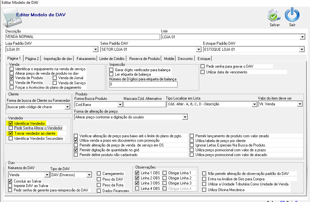The height and width of the screenshot is (202, 310).
Task: Select the Estoque tab
Action: (x=204, y=59)
